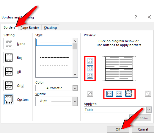Toggle the inside vertical border button

[x=119, y=93]
